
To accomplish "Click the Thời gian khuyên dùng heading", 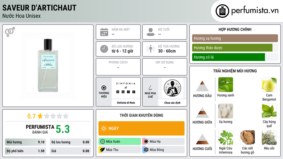I will click(141, 115).
